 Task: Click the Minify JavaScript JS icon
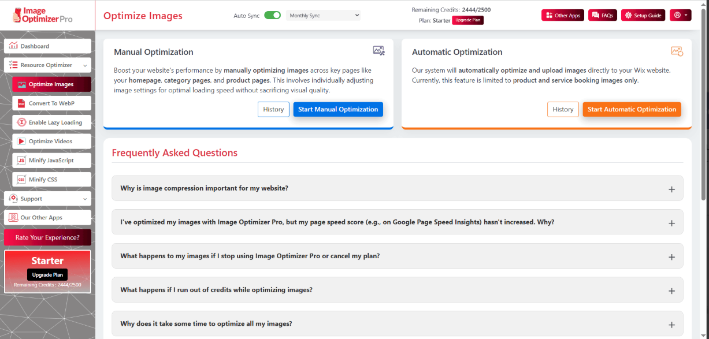[21, 161]
